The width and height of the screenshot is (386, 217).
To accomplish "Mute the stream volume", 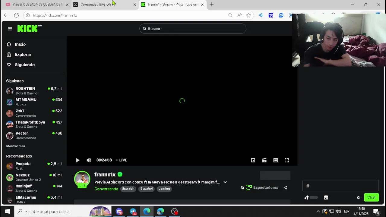I will 89,160.
